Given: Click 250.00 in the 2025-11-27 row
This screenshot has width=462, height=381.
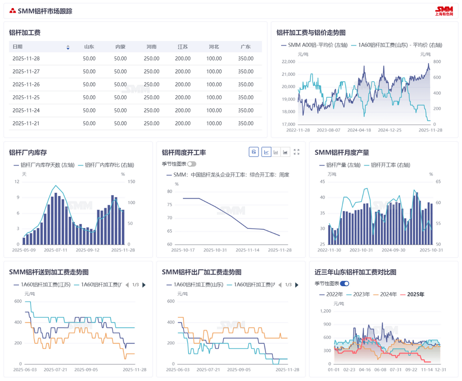Looking at the screenshot, I should [x=152, y=72].
